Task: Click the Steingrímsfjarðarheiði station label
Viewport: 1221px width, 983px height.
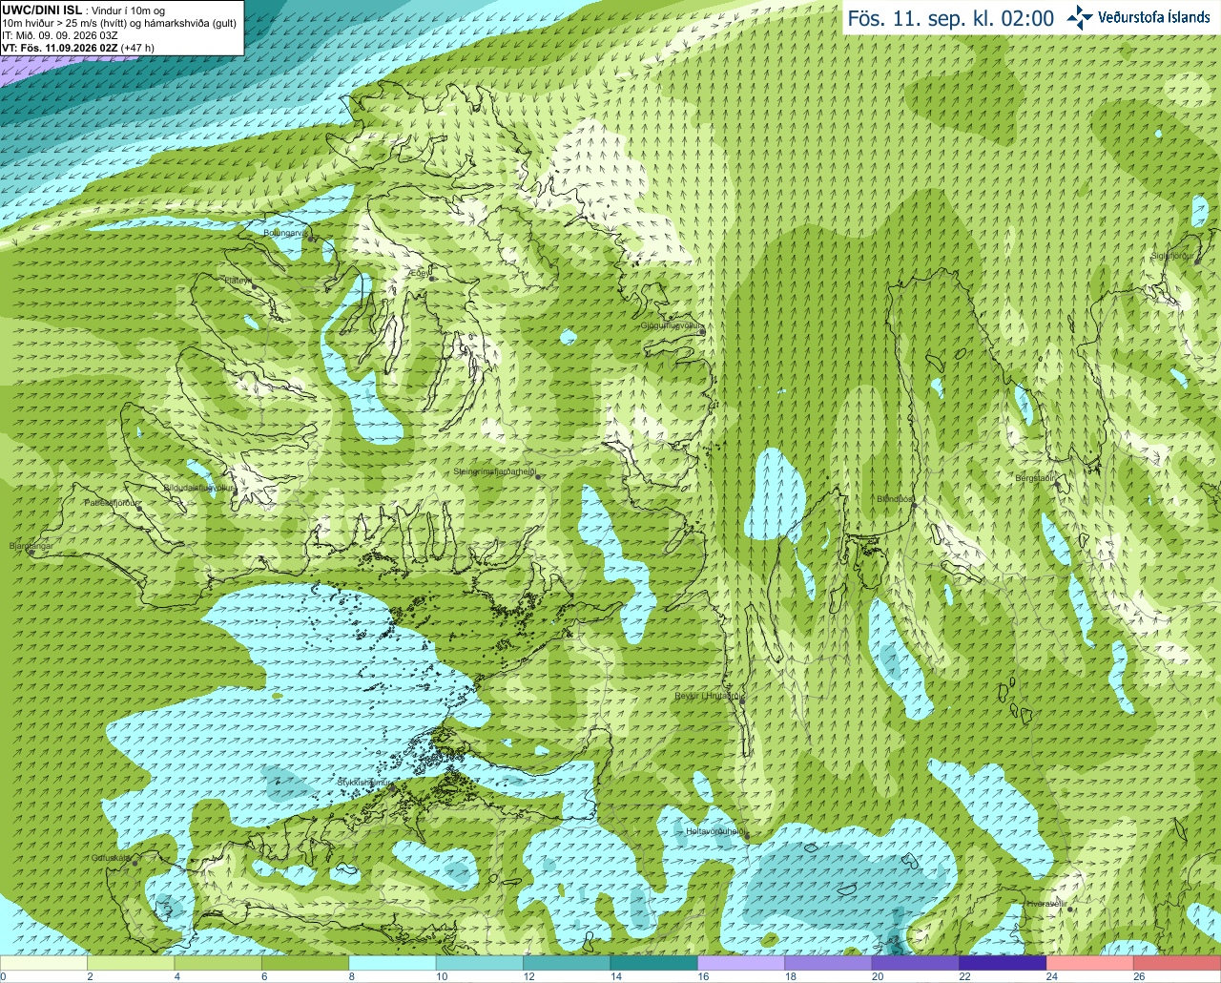Action: coord(494,471)
